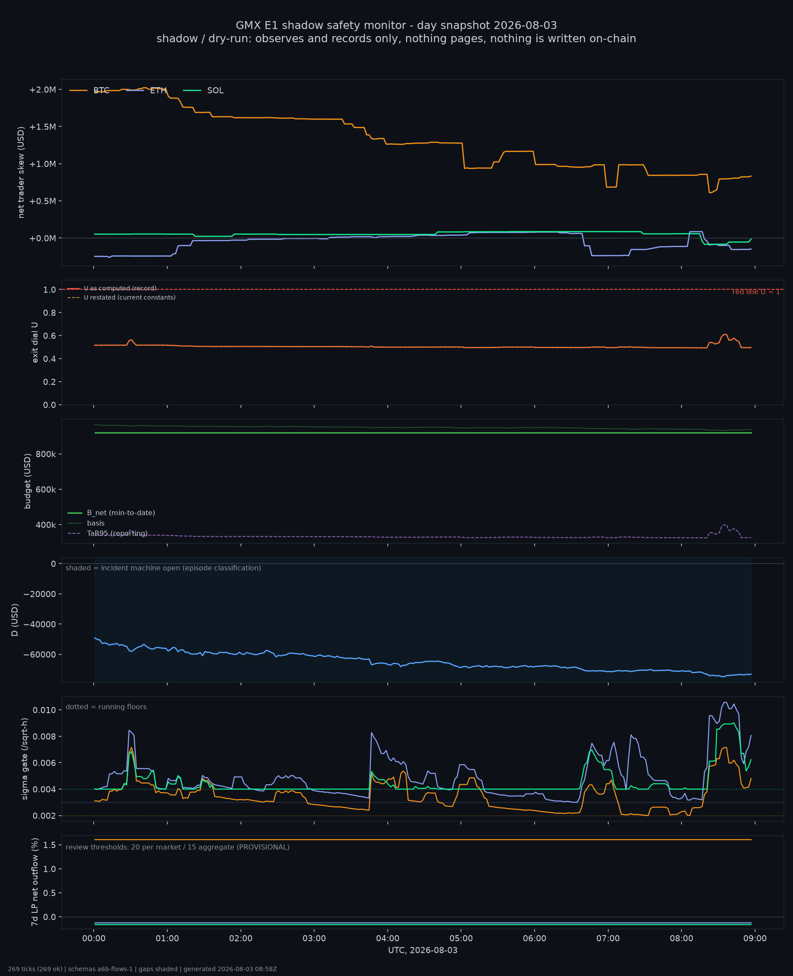This screenshot has width=793, height=976.
Task: Click the '−20000' tick on D axis
Action: (x=40, y=594)
